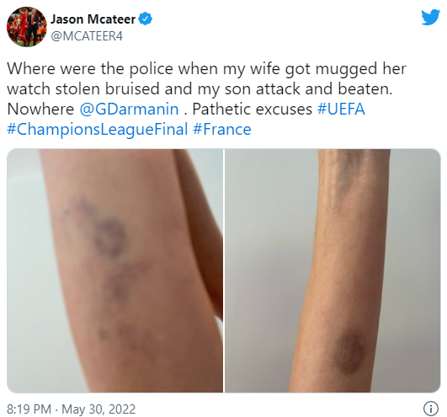The image size is (447, 417).
Task: Click the 8:19 PM timestamp
Action: (x=29, y=409)
